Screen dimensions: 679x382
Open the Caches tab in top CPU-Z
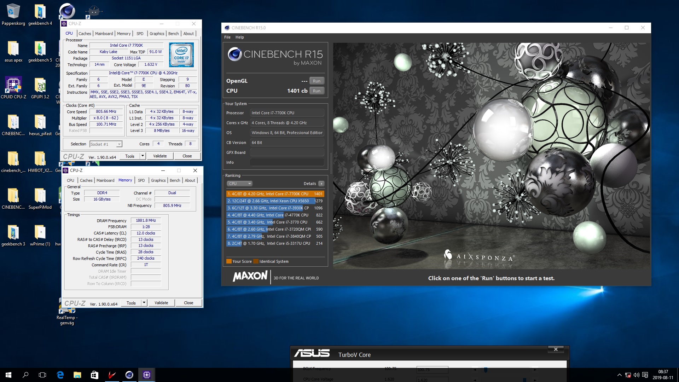[85, 34]
